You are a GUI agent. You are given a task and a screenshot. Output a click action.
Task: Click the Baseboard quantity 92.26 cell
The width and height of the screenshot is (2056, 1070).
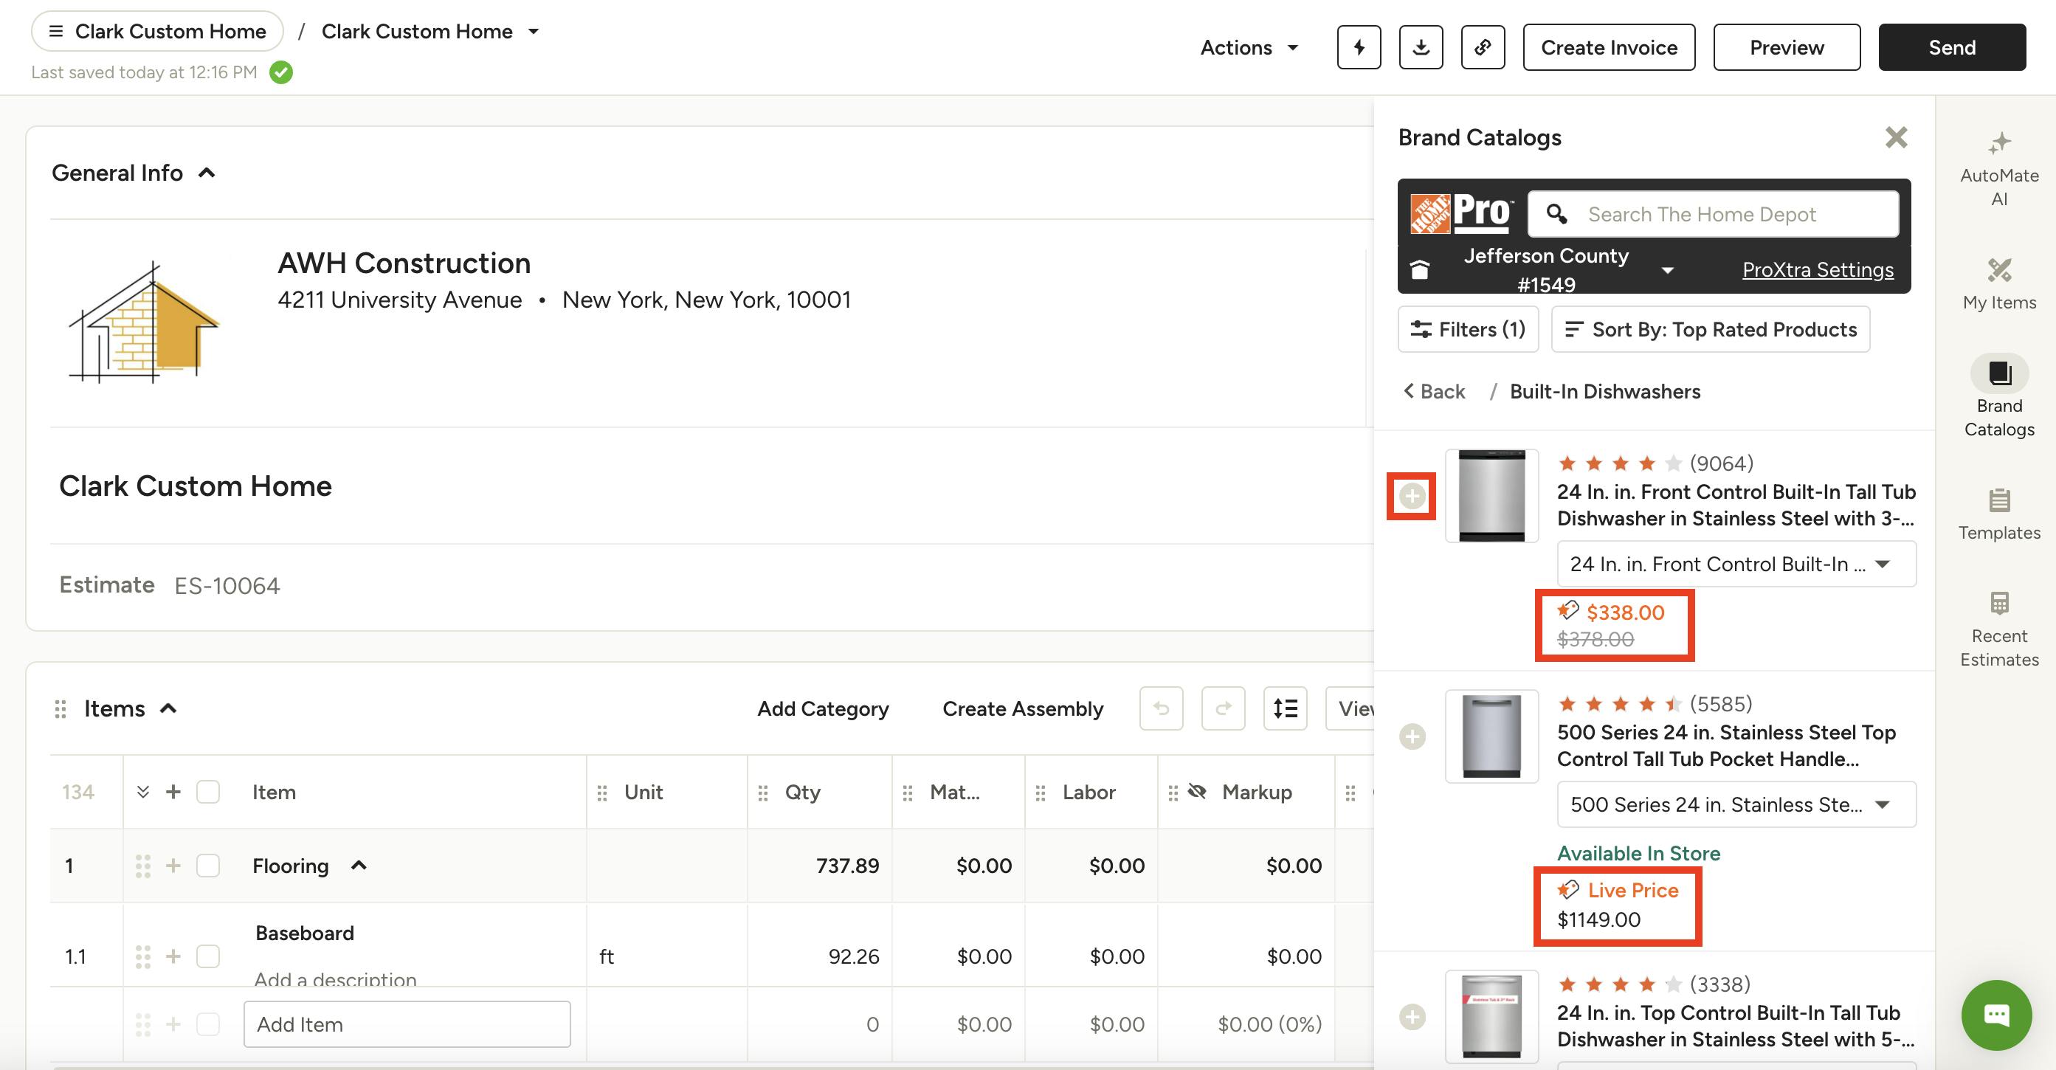pos(819,956)
